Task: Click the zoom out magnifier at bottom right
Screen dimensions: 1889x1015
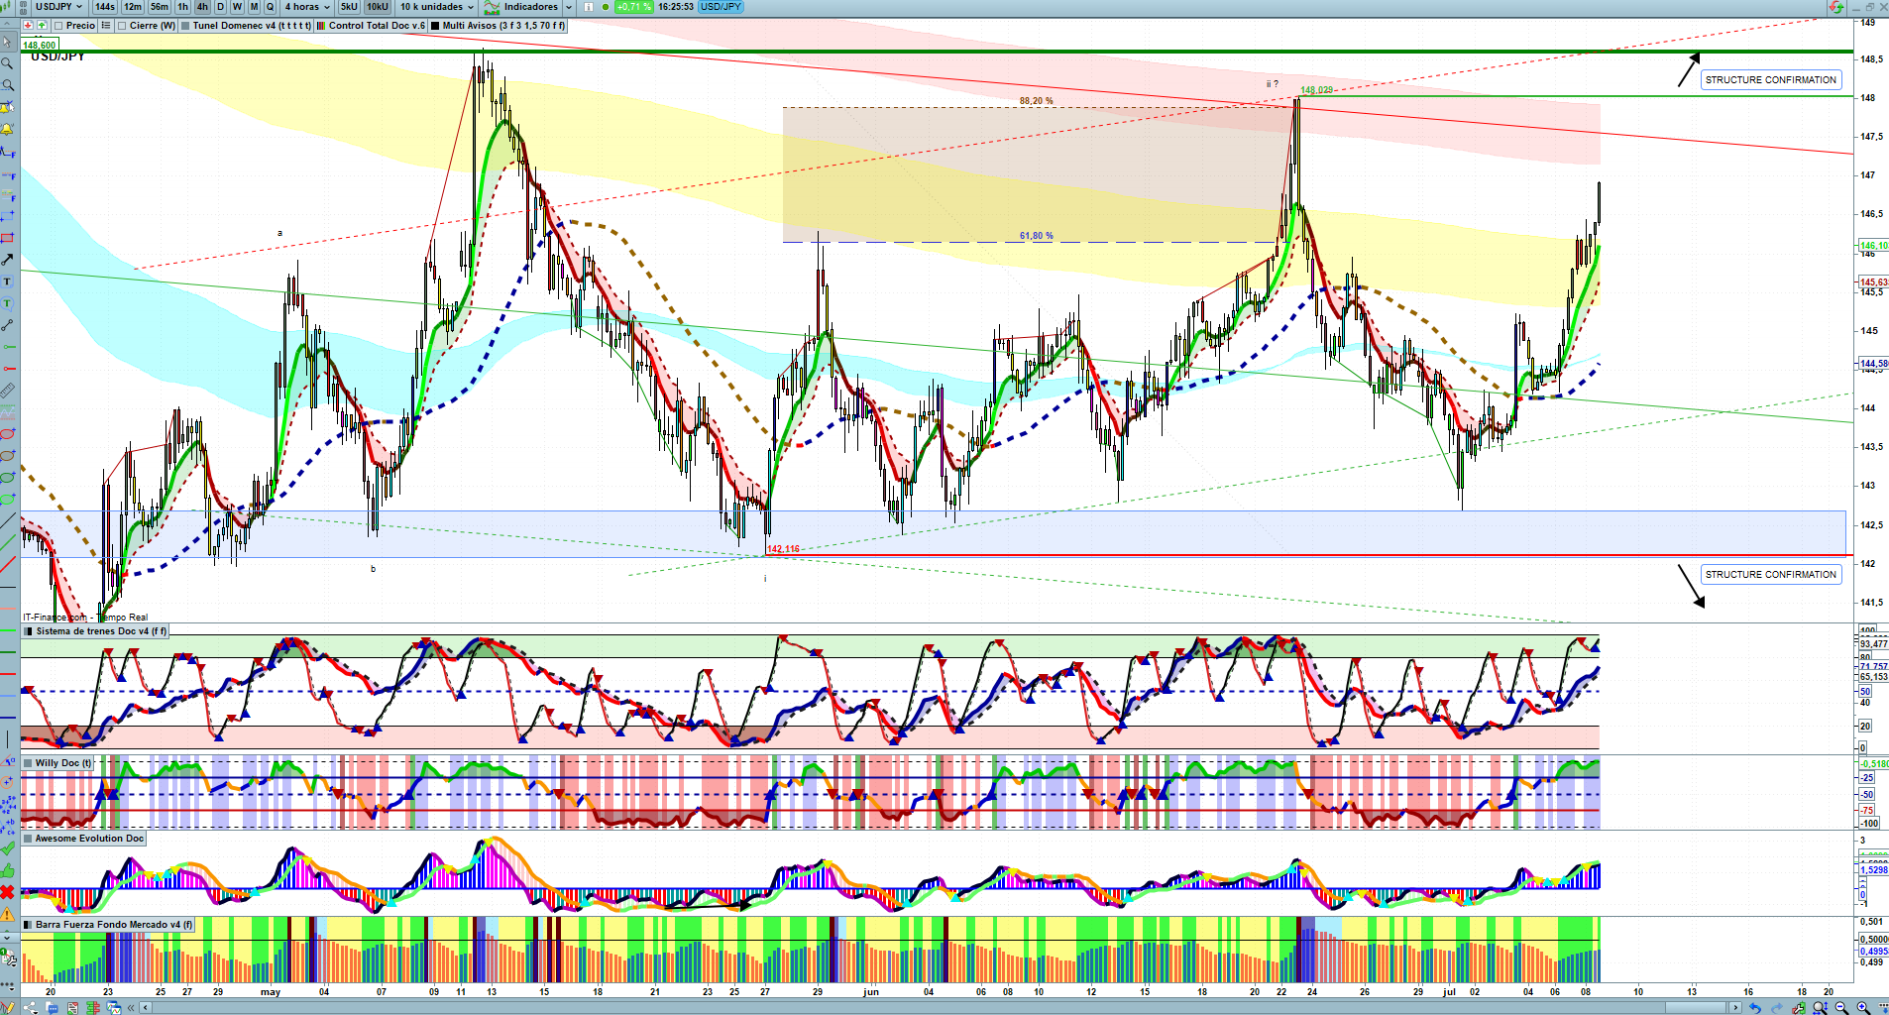Action: point(1841,1008)
